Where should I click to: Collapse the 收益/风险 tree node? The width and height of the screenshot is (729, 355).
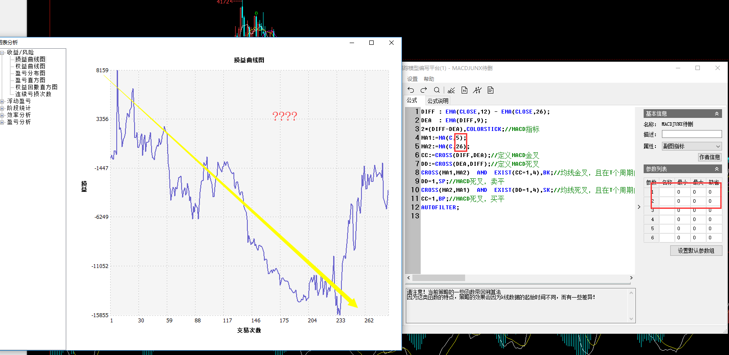(2, 53)
